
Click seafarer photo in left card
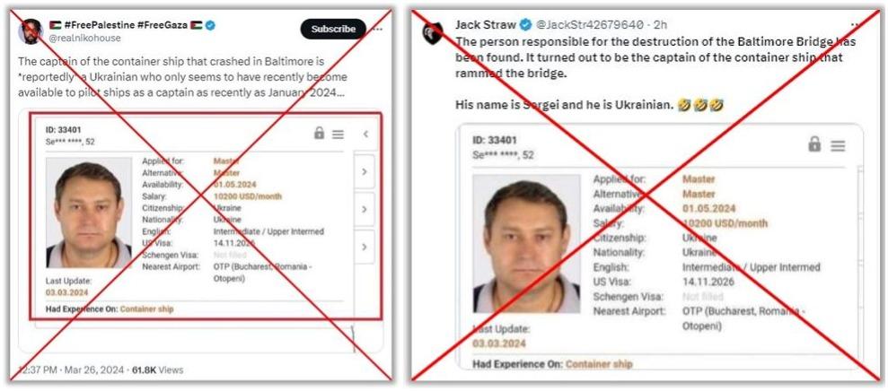coord(88,213)
